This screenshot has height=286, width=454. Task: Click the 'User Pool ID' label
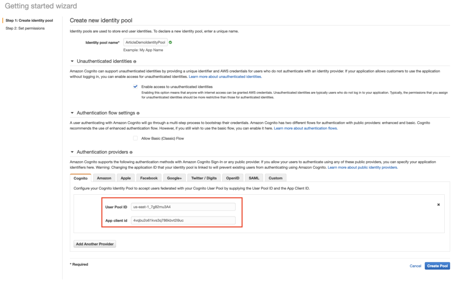(x=116, y=207)
